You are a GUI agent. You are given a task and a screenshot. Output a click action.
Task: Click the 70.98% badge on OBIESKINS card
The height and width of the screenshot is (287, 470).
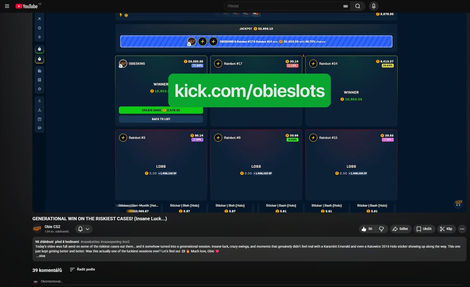(x=197, y=66)
